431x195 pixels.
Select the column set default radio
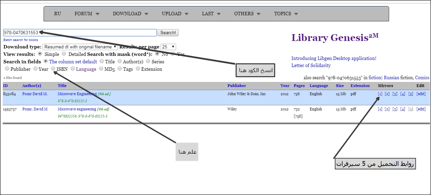(46, 61)
